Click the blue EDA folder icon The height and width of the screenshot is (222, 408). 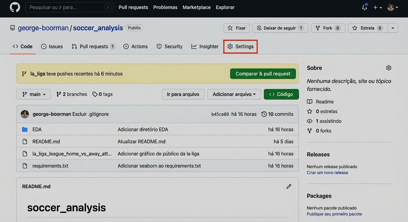tap(25, 129)
